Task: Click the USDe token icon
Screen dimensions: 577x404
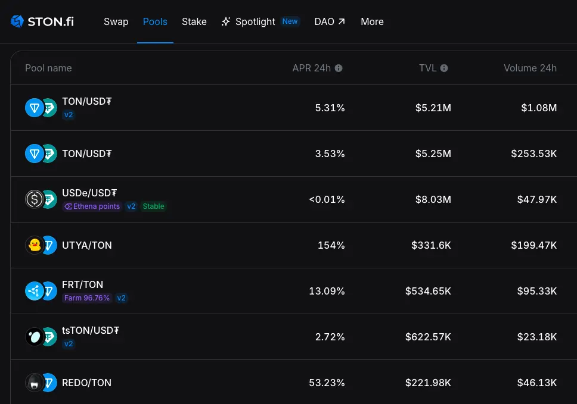Action: 34,199
